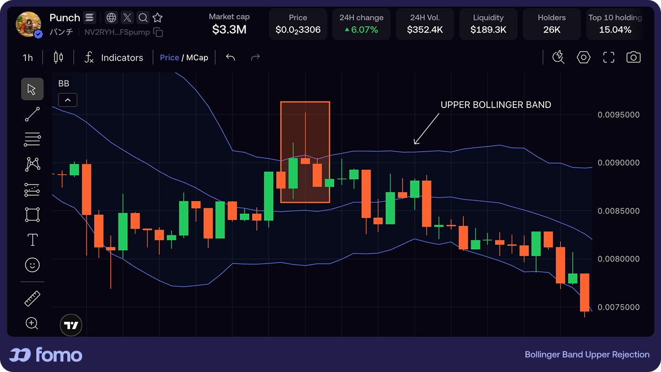Open the 24H change 6.07% card
This screenshot has width=661, height=372.
click(x=361, y=24)
